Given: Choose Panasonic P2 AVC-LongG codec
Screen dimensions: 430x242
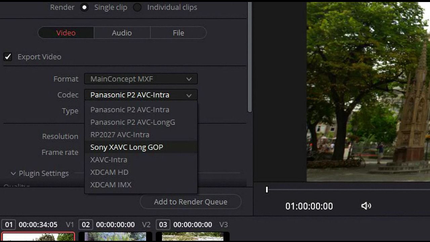Looking at the screenshot, I should [x=132, y=122].
